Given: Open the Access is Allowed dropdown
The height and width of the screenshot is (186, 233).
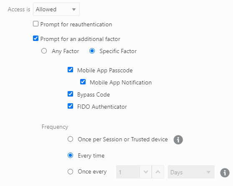Looking at the screenshot, I should pyautogui.click(x=56, y=9).
